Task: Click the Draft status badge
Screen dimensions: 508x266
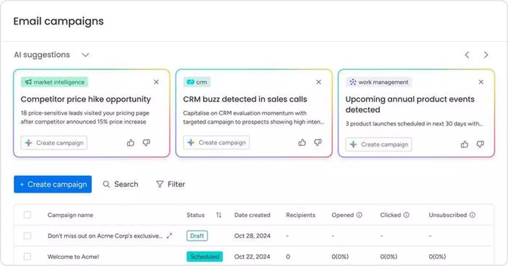Action: (x=197, y=236)
